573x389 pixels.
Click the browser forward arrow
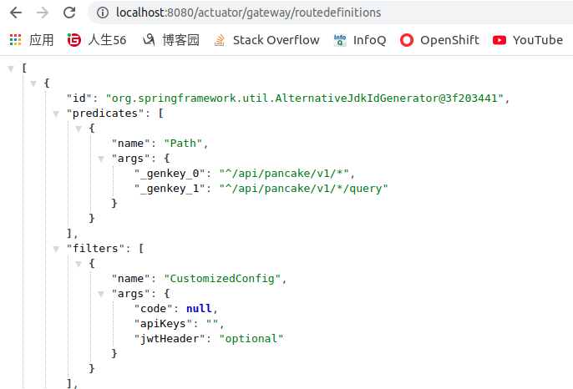point(43,13)
